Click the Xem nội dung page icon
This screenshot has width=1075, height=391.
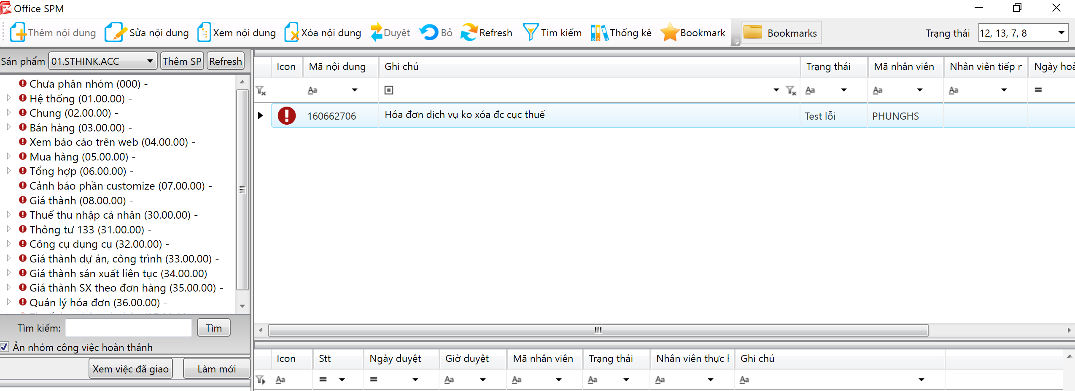click(x=204, y=32)
